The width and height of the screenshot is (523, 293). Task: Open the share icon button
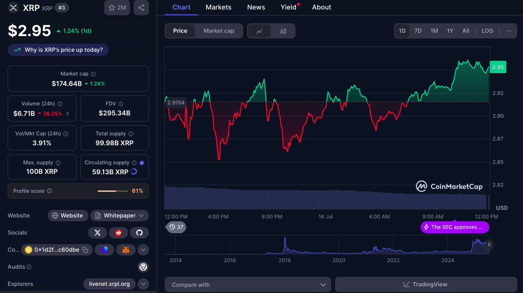pyautogui.click(x=141, y=8)
